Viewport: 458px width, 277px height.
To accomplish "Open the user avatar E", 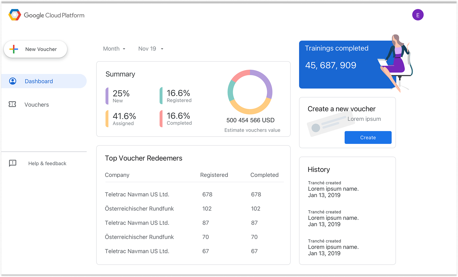I will [418, 15].
